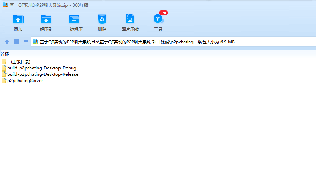316x176 pixels.
Task: Click folder icon of build-p2pchating-Desktop-Debug
Action: [x=4, y=68]
